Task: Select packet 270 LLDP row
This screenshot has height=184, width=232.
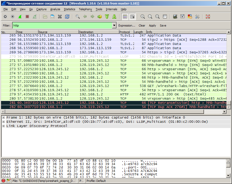Action: coord(114,57)
